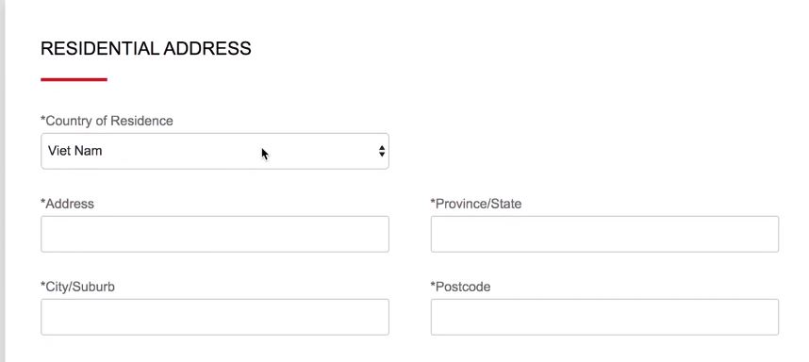Click the '*City/Suburb' label
Screen dimensions: 809x362
pyautogui.click(x=78, y=287)
